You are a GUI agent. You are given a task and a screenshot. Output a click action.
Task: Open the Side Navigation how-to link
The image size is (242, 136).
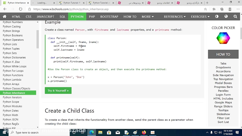click(x=223, y=75)
